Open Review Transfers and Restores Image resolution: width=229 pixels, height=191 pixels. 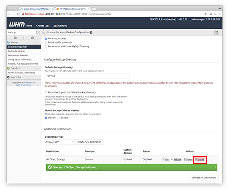pos(21,73)
